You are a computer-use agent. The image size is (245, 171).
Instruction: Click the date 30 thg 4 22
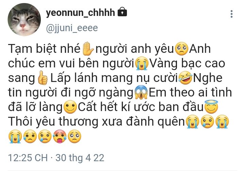tap(80, 158)
